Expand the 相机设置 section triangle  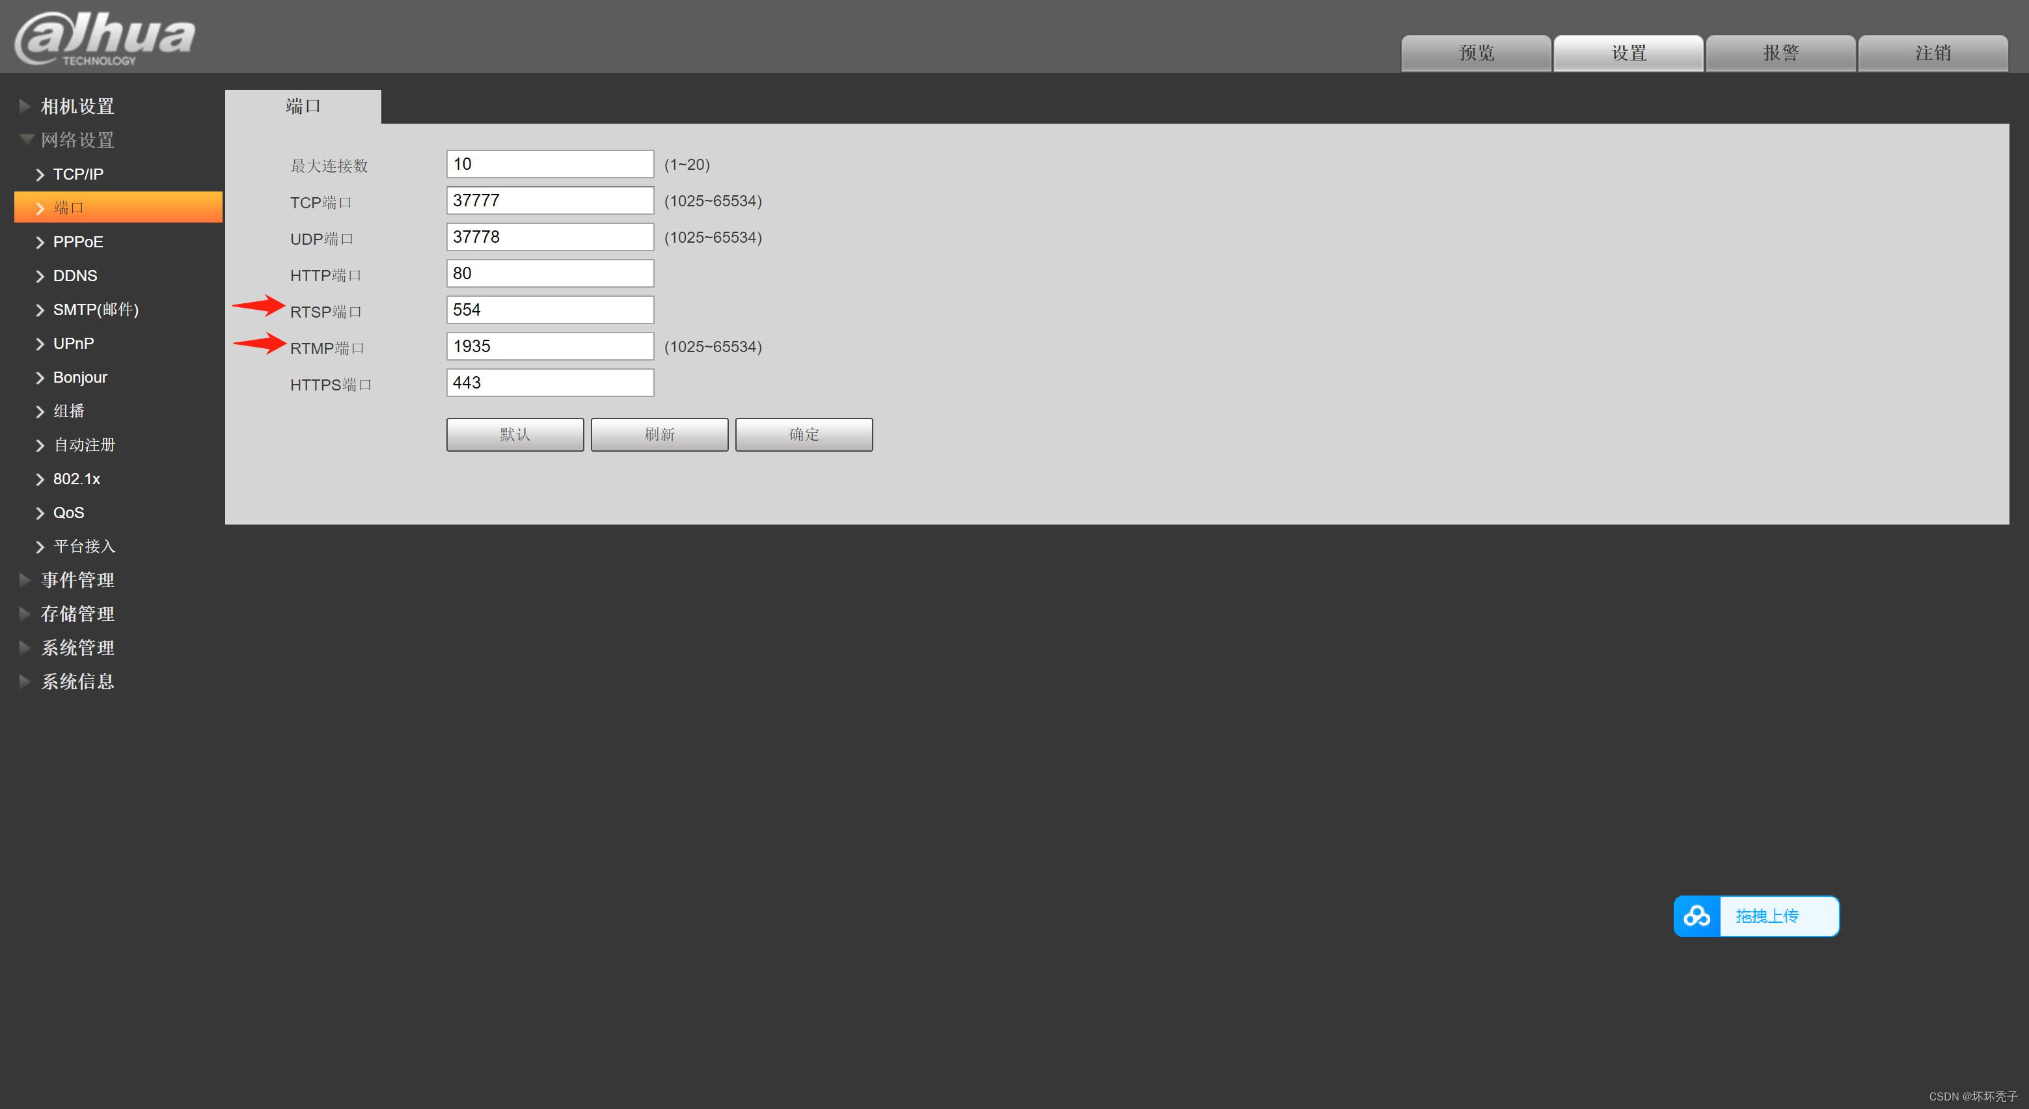[25, 105]
